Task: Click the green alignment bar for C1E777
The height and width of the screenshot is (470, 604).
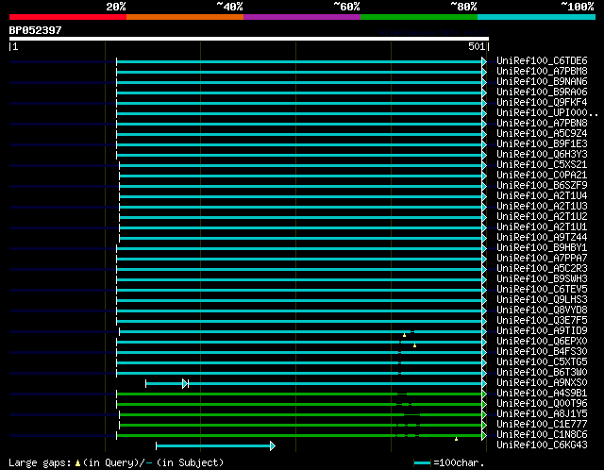Action: coord(301,426)
